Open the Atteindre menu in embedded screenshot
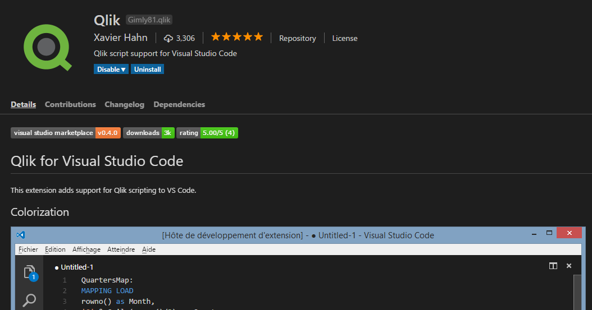 (121, 249)
